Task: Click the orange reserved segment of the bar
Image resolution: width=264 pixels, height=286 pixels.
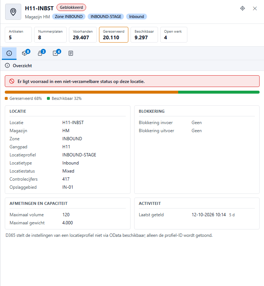Action: tap(91, 92)
